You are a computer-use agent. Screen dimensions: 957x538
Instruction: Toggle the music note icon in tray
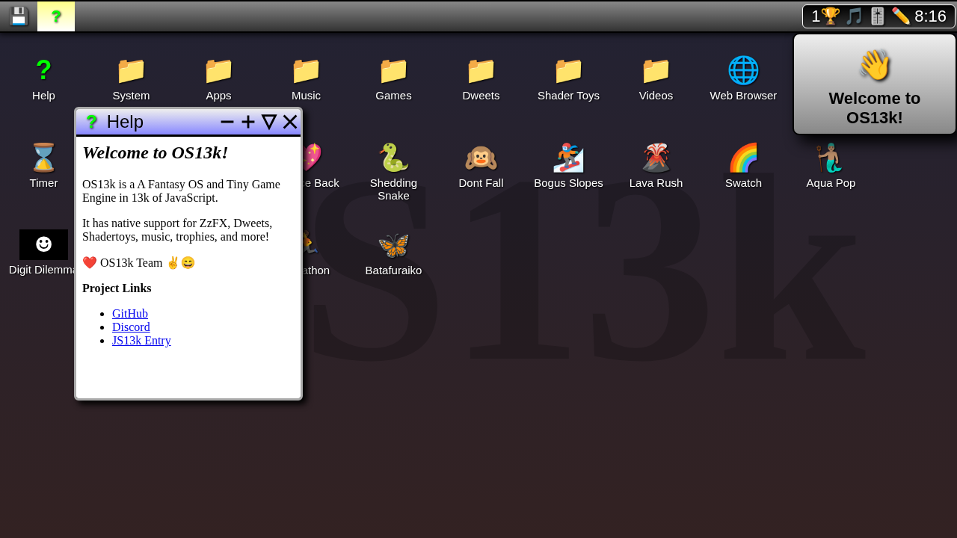coord(854,16)
